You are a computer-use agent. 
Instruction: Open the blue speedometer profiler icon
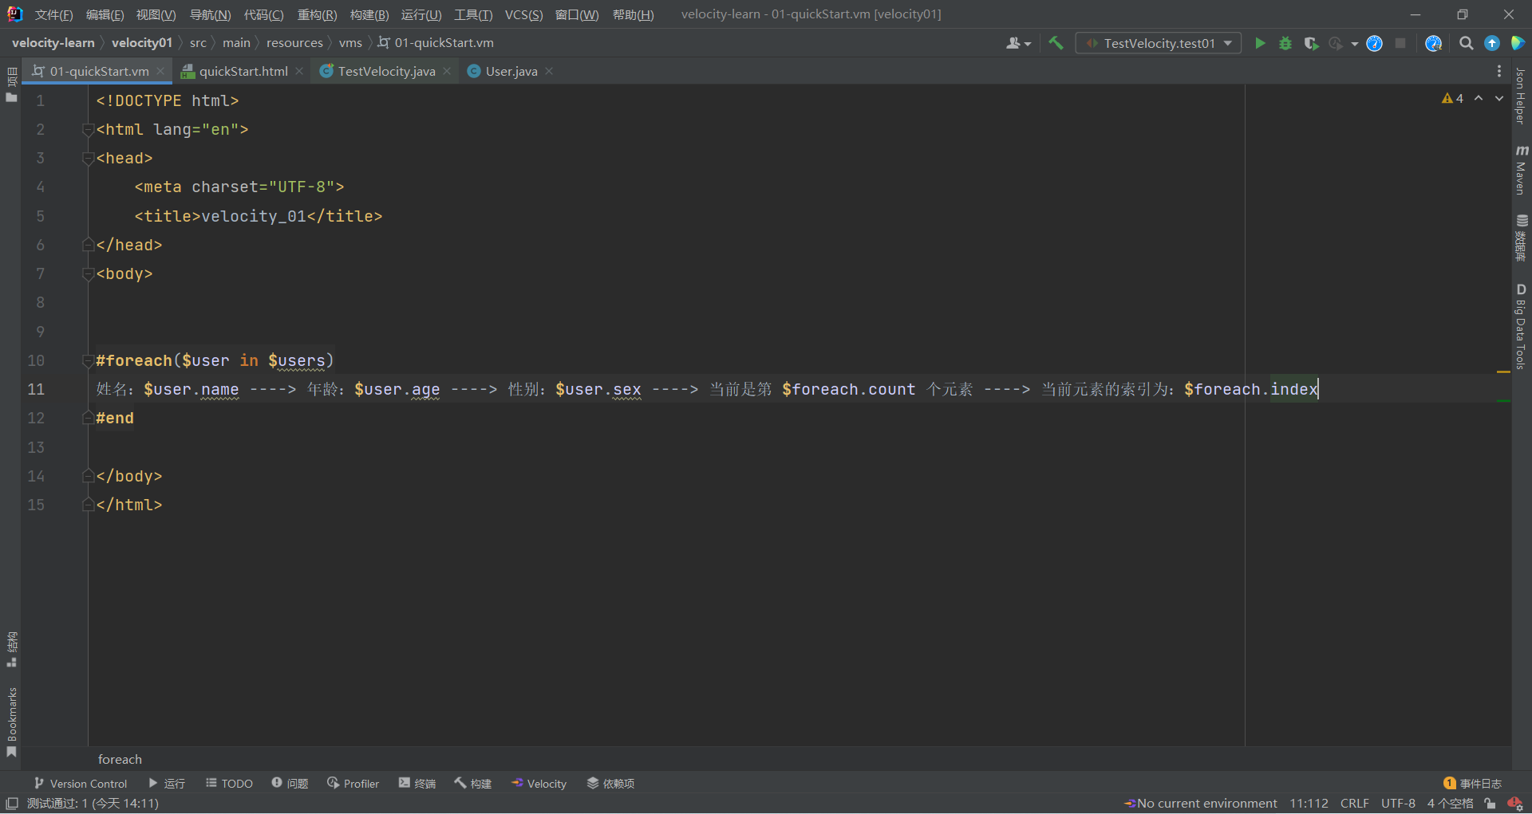(1374, 43)
